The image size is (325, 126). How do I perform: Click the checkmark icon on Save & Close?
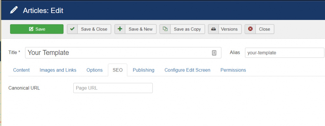coord(72,29)
